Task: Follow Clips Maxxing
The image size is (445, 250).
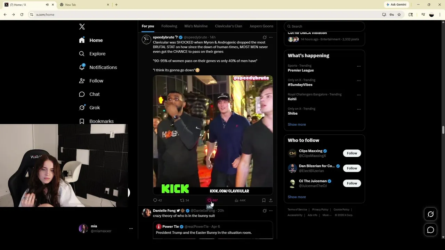Action: point(352,153)
